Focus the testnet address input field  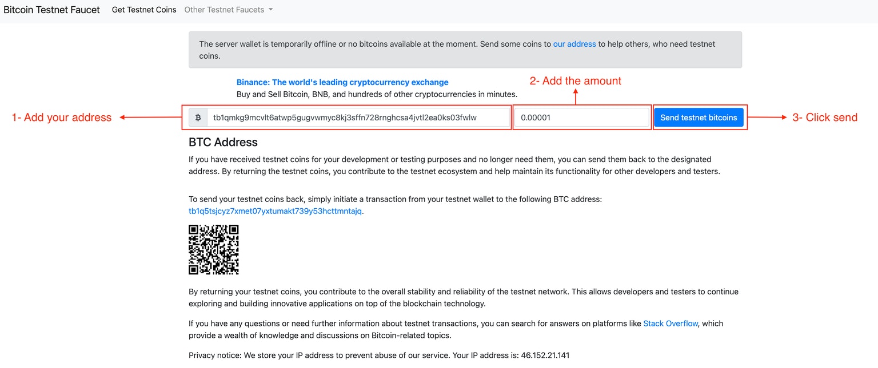point(358,118)
